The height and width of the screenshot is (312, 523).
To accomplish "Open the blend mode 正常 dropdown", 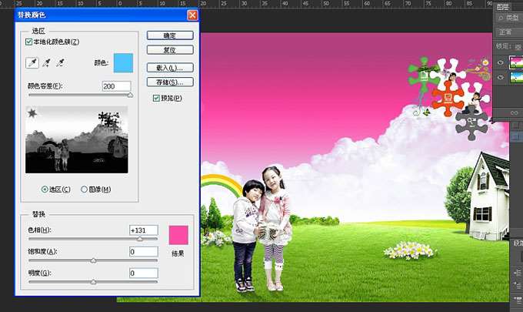I will click(x=509, y=32).
